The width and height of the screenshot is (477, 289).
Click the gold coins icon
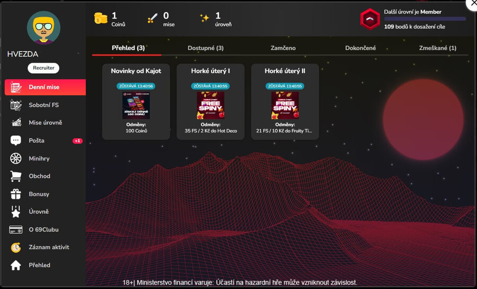point(101,19)
